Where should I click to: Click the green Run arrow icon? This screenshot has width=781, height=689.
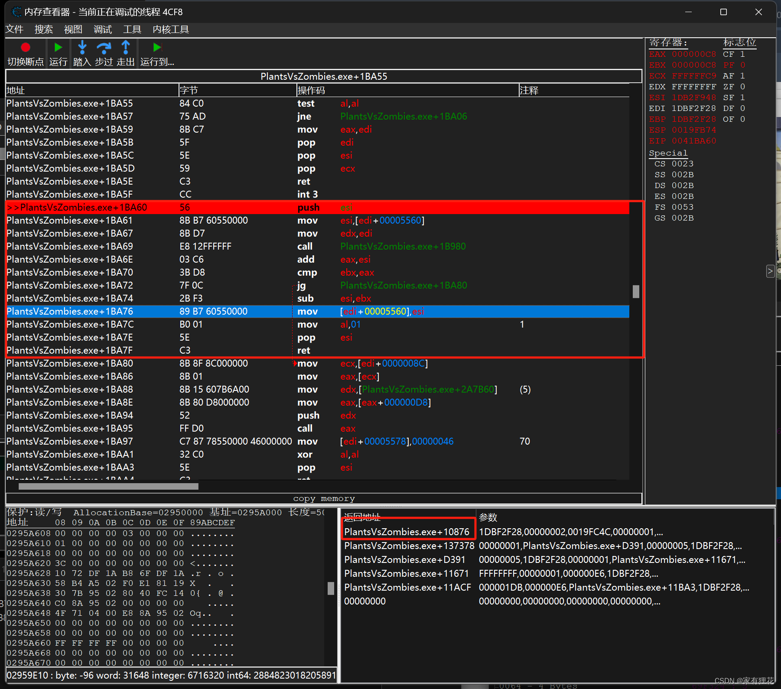(x=58, y=47)
